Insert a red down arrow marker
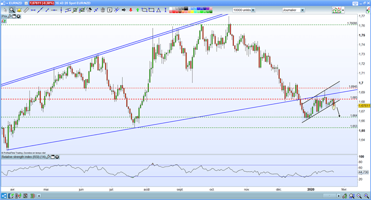Screen dimensions: 371x200 click(x=130, y=10)
